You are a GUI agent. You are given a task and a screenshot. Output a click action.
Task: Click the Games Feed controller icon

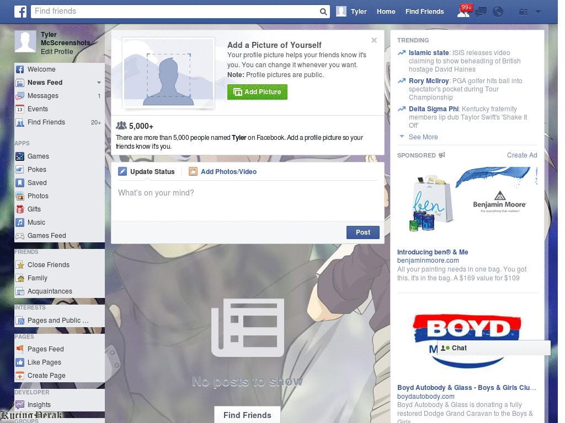point(20,236)
